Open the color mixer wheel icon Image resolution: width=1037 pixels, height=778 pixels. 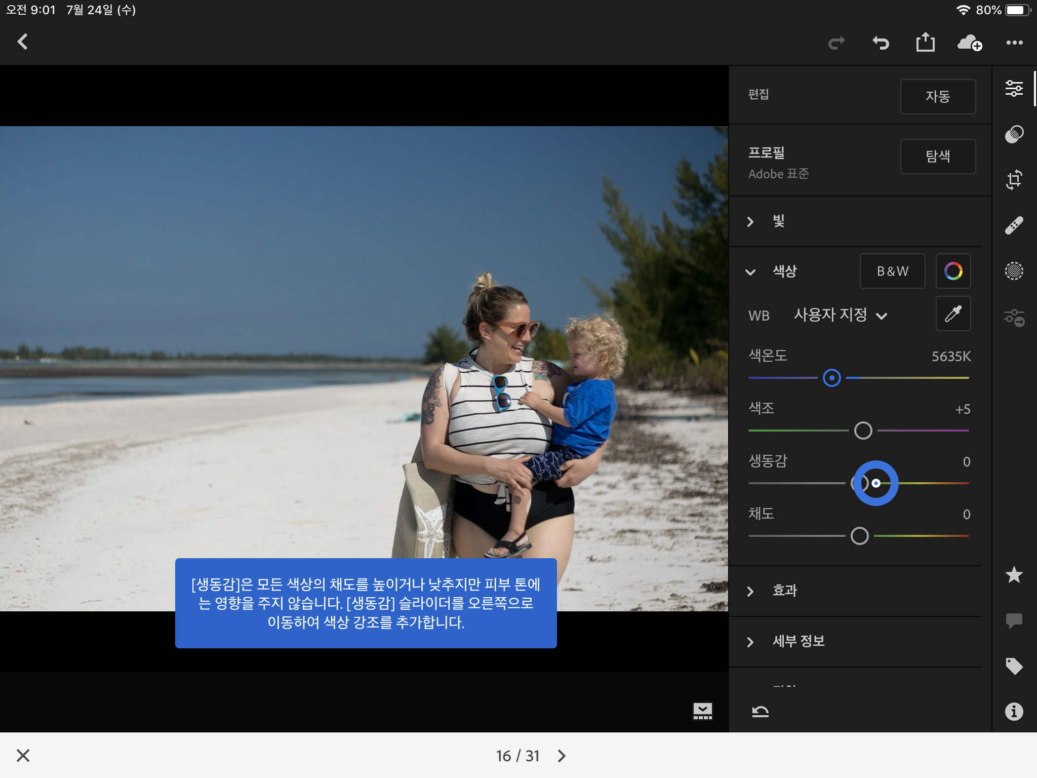pos(953,271)
